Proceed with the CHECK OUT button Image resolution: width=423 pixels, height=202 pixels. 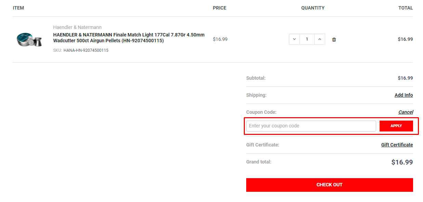click(330, 185)
